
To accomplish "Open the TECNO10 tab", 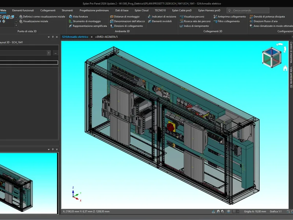I will coord(160,11).
